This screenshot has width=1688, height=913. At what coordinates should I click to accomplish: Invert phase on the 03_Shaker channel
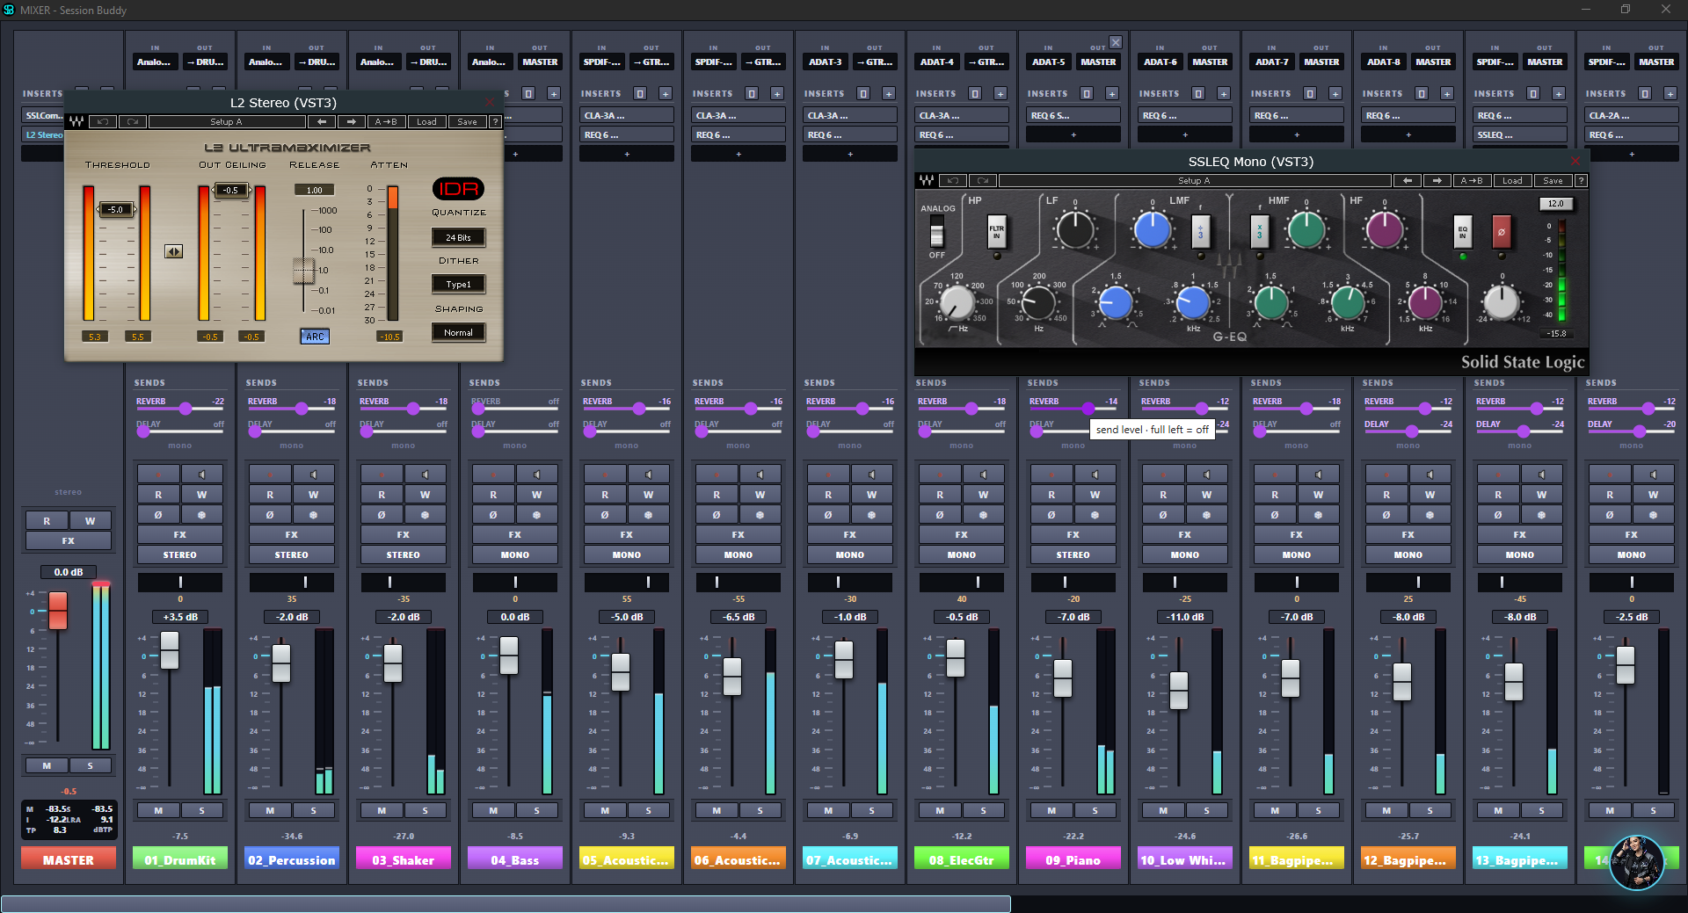coord(382,515)
